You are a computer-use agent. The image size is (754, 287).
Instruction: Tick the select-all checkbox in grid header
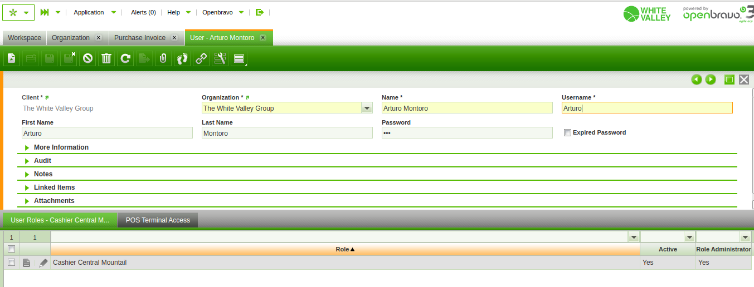click(x=11, y=249)
